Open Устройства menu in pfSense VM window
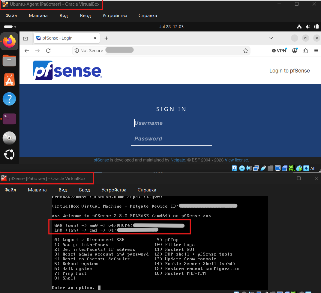The height and width of the screenshot is (293, 321). [114, 190]
